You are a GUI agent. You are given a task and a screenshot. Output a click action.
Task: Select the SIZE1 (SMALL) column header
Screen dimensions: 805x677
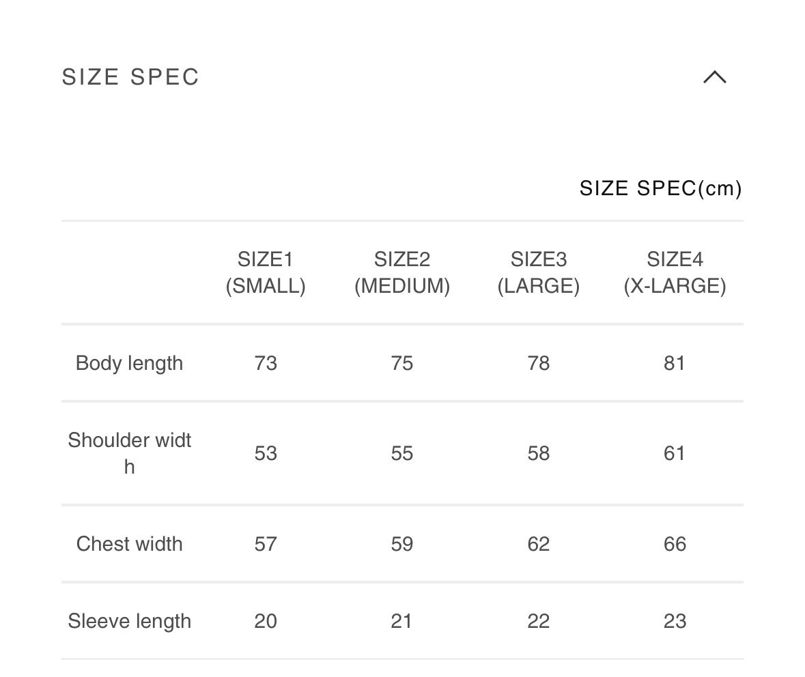pyautogui.click(x=266, y=272)
